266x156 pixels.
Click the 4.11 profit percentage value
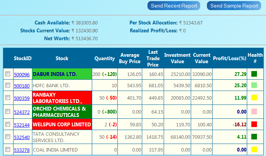pos(242,137)
